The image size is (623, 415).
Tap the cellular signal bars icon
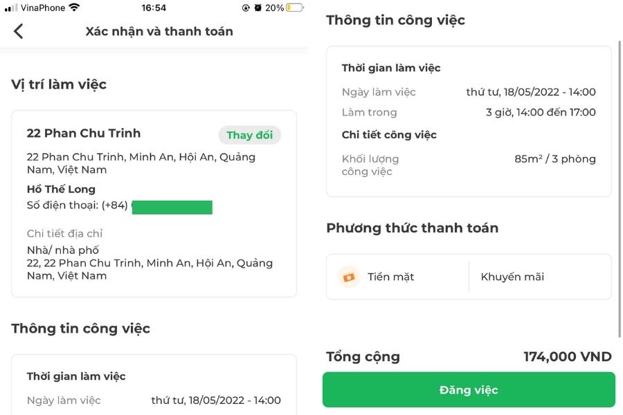click(x=11, y=8)
